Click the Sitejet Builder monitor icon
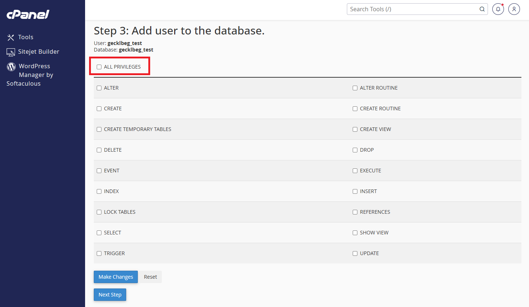529x307 pixels. (11, 52)
